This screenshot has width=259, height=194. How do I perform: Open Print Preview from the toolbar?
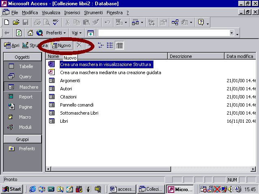(x=47, y=22)
